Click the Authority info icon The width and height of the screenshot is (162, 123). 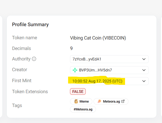34,59
